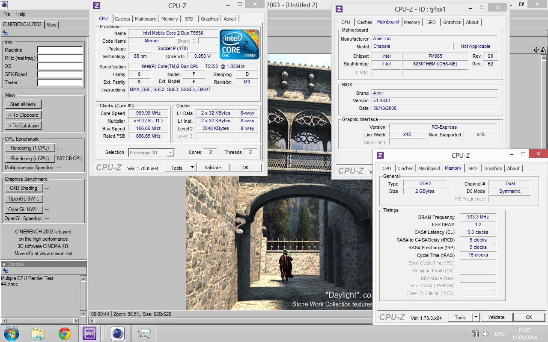Screen dimensions: 548x342
Task: Copy results with -> To Clipboard button
Action: tap(23, 115)
